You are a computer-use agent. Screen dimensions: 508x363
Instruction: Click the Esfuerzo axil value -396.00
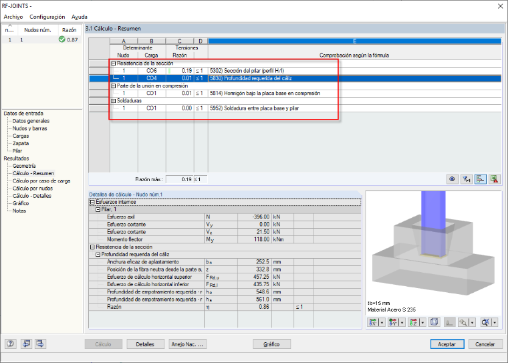point(254,217)
